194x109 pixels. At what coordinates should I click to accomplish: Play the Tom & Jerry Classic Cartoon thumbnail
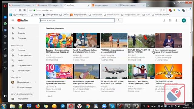pos(87,40)
